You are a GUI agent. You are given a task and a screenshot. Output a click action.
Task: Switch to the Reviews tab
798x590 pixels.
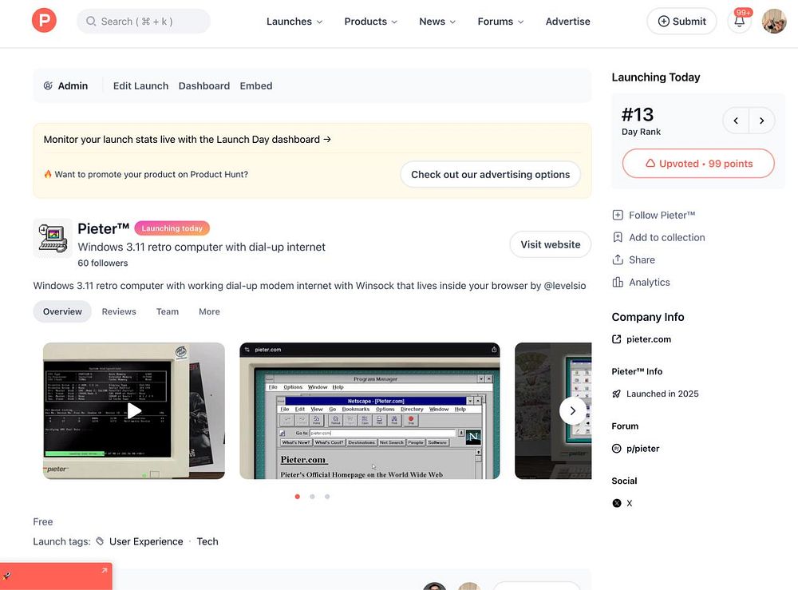[119, 311]
